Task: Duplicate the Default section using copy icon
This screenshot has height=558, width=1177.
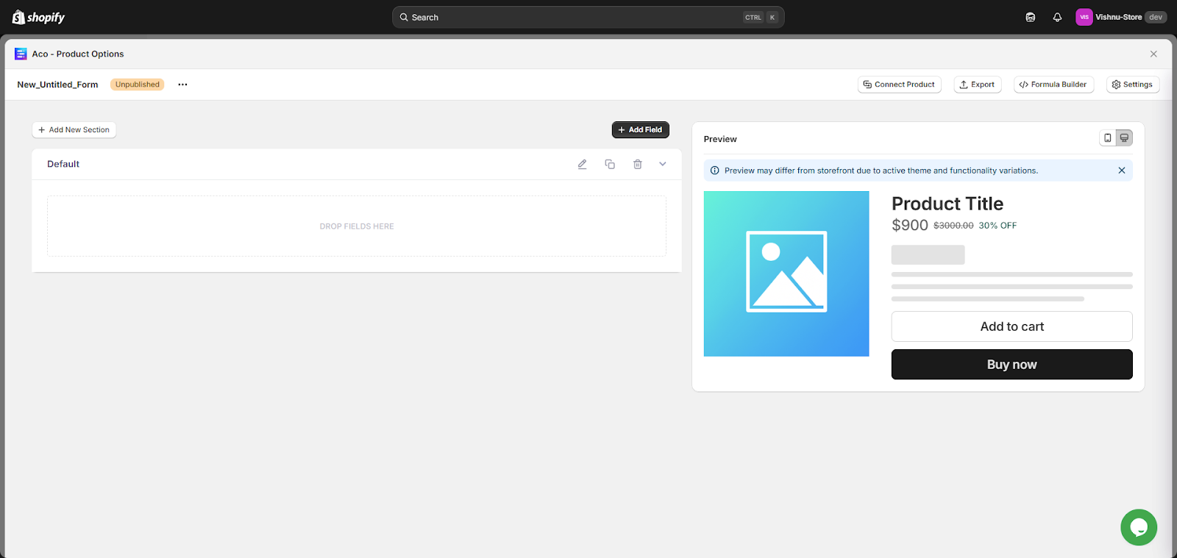Action: tap(610, 164)
